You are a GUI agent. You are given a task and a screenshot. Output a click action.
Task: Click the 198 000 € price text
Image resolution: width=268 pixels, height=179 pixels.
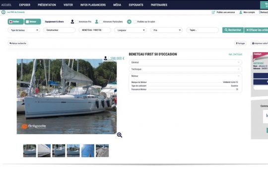117,58
